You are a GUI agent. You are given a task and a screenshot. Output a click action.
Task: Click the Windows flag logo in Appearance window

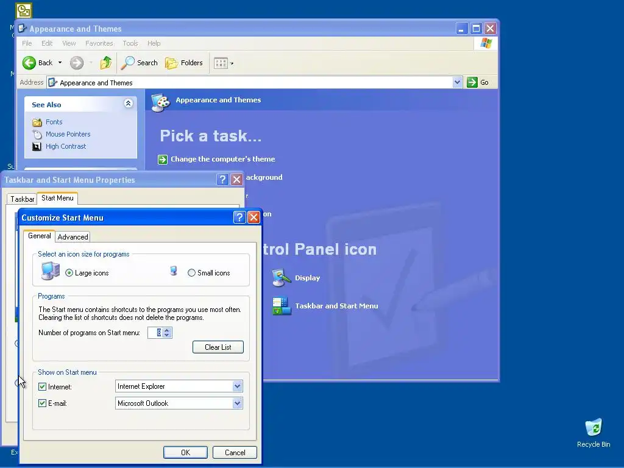[486, 43]
